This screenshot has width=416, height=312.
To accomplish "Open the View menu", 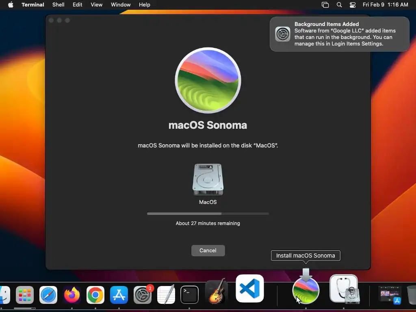I will coord(97,4).
